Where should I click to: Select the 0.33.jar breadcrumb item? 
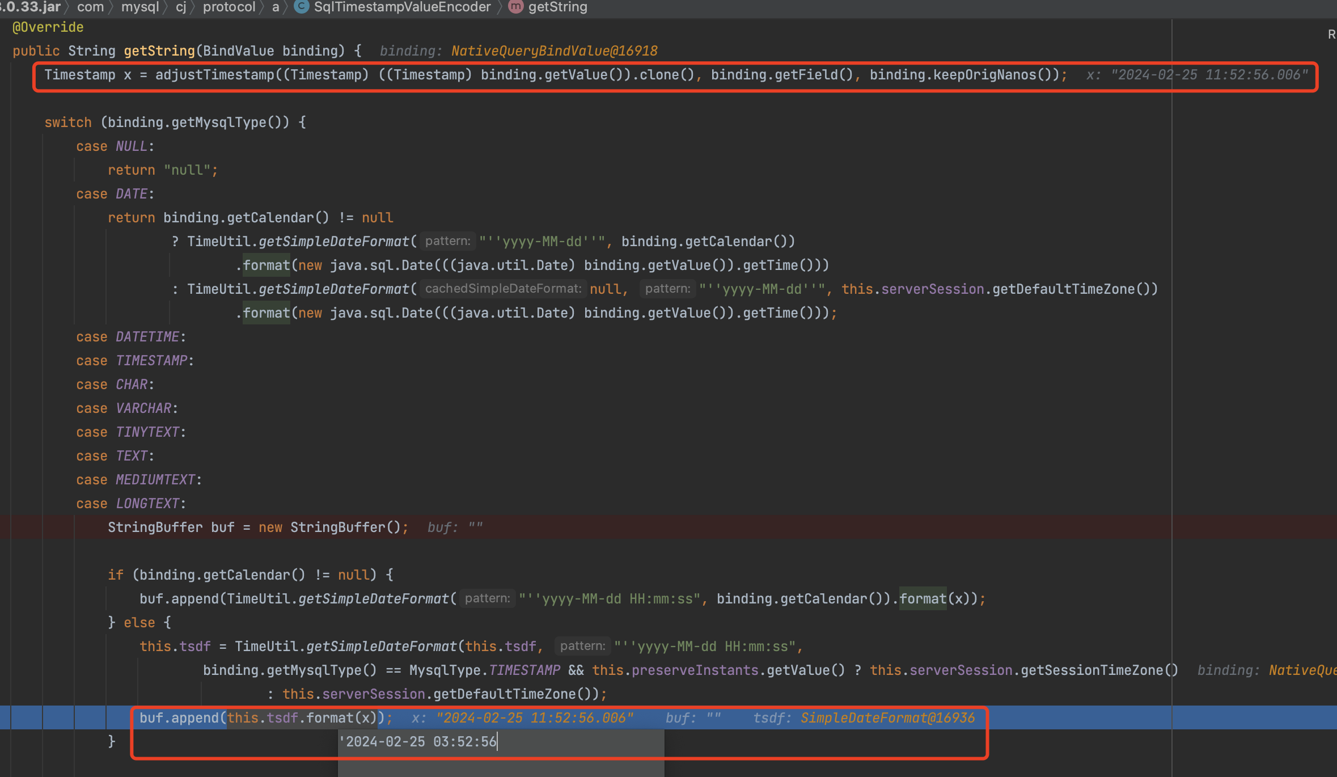[x=31, y=7]
